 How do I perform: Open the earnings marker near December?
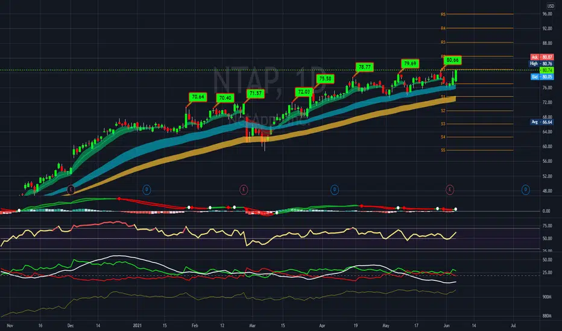click(x=71, y=190)
